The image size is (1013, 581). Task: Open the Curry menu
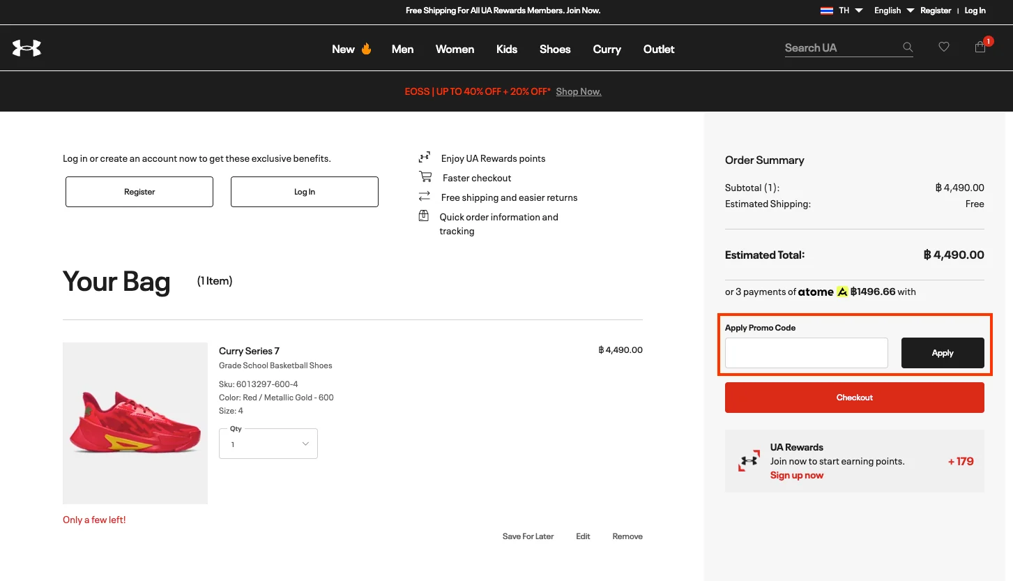(607, 49)
